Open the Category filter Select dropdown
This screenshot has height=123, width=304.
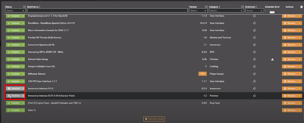coord(226,11)
